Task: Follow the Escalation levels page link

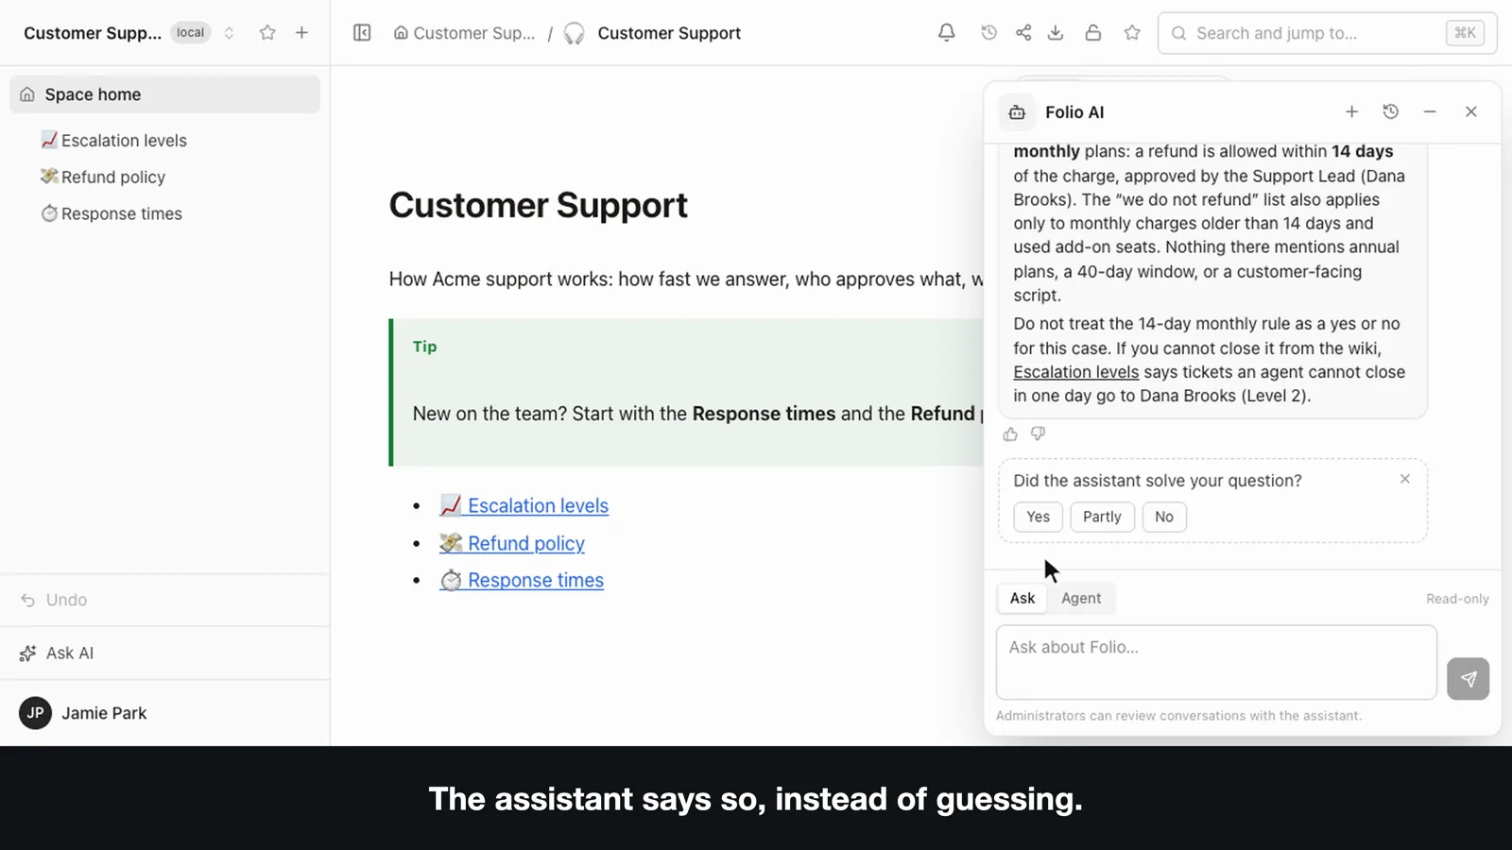Action: pyautogui.click(x=524, y=505)
